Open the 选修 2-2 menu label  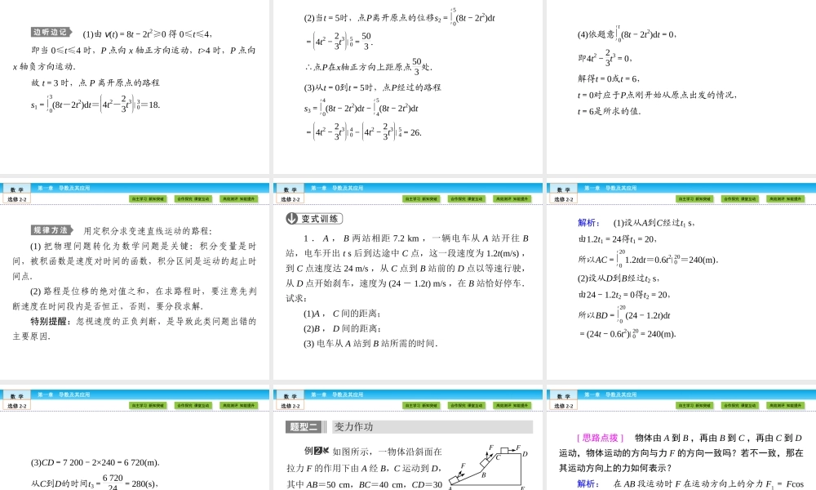(x=16, y=198)
